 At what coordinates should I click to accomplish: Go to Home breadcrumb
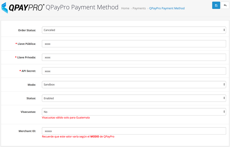125,8
